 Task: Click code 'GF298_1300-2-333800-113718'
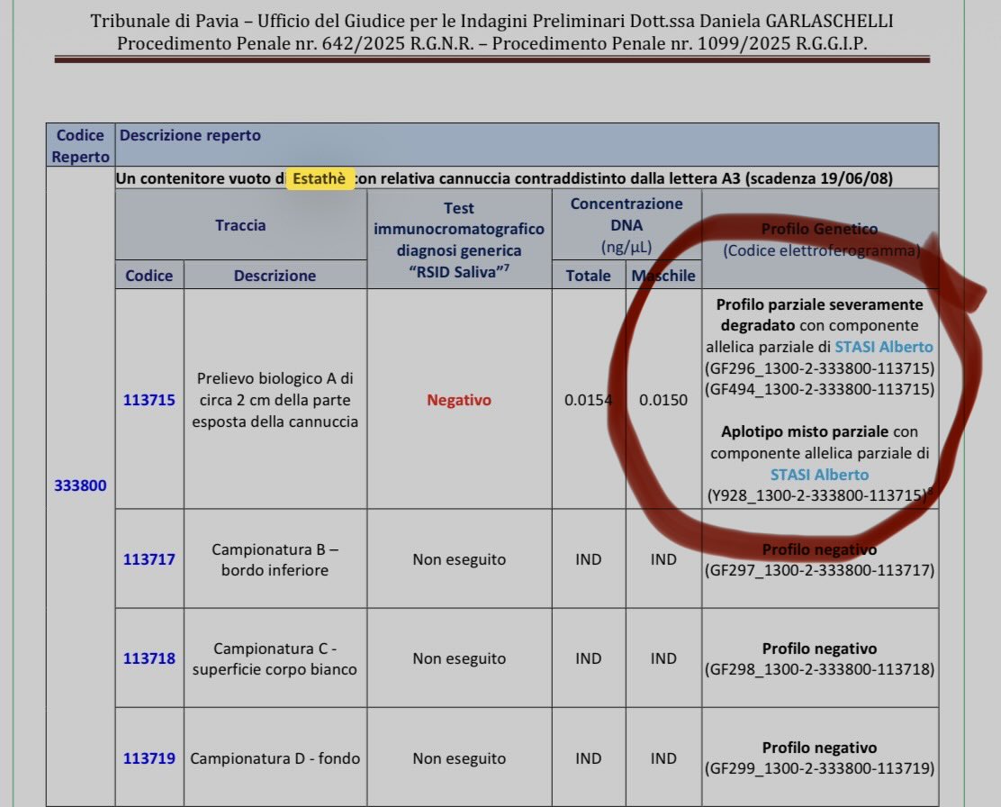click(x=820, y=669)
